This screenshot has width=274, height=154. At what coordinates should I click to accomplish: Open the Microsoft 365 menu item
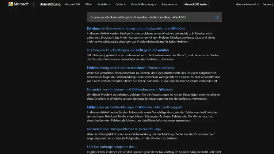coord(72,4)
